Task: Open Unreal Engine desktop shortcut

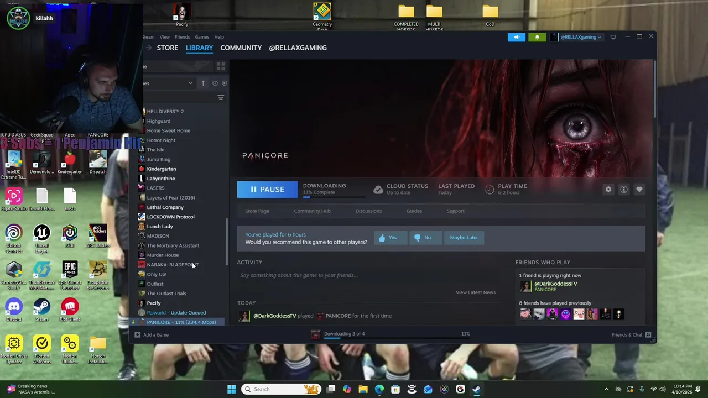Action: [x=41, y=238]
